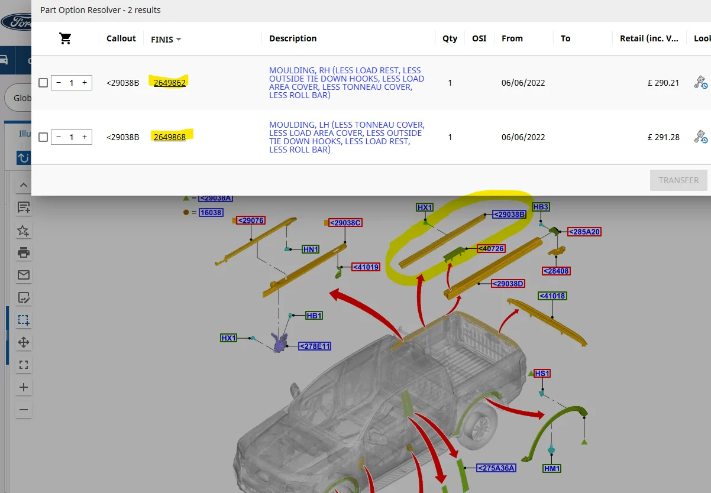Screen dimensions: 711x493
Task: Select the <278E11 callout label
Action: [x=315, y=346]
